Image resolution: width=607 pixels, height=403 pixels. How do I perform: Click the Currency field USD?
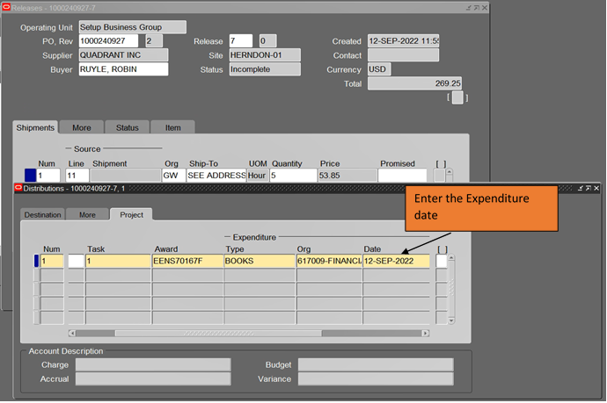379,69
